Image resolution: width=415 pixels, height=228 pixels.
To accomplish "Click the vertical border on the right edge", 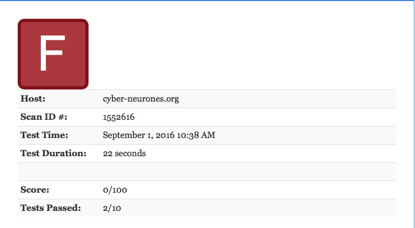I will click(414, 114).
